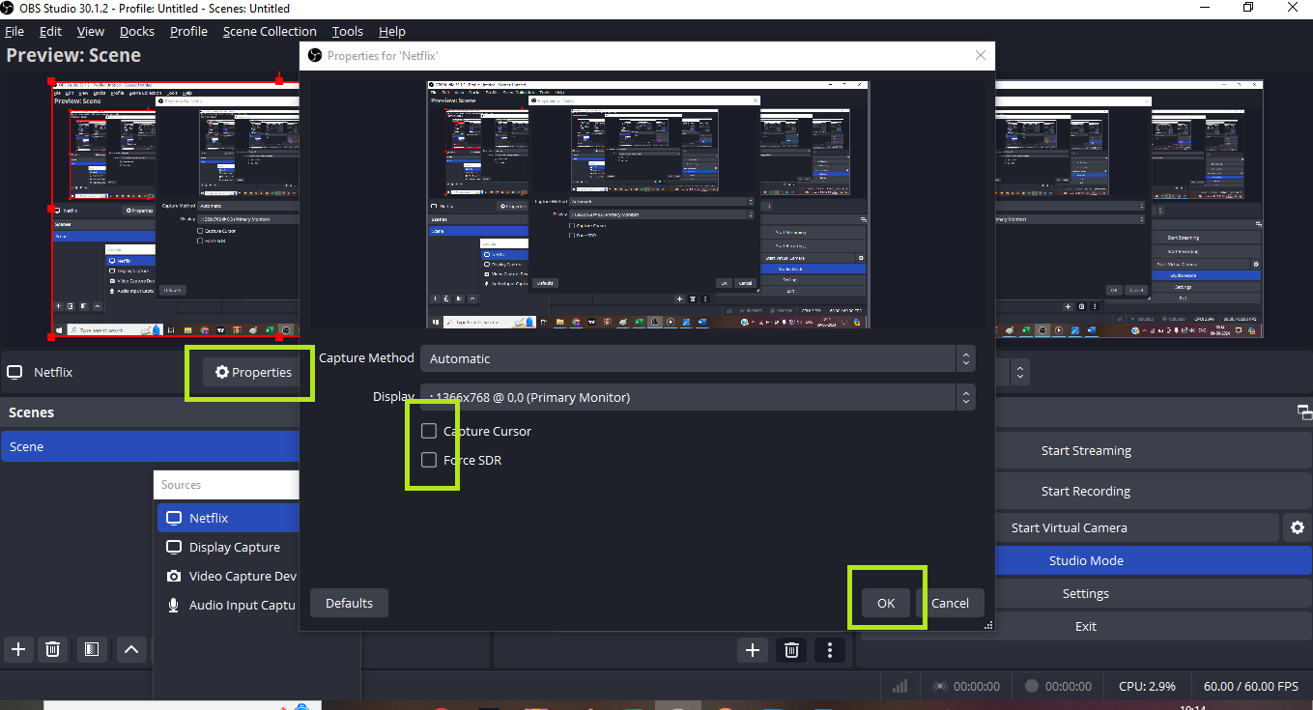This screenshot has height=710, width=1313.
Task: Click the OBS logo in the Properties dialog title
Action: click(314, 56)
